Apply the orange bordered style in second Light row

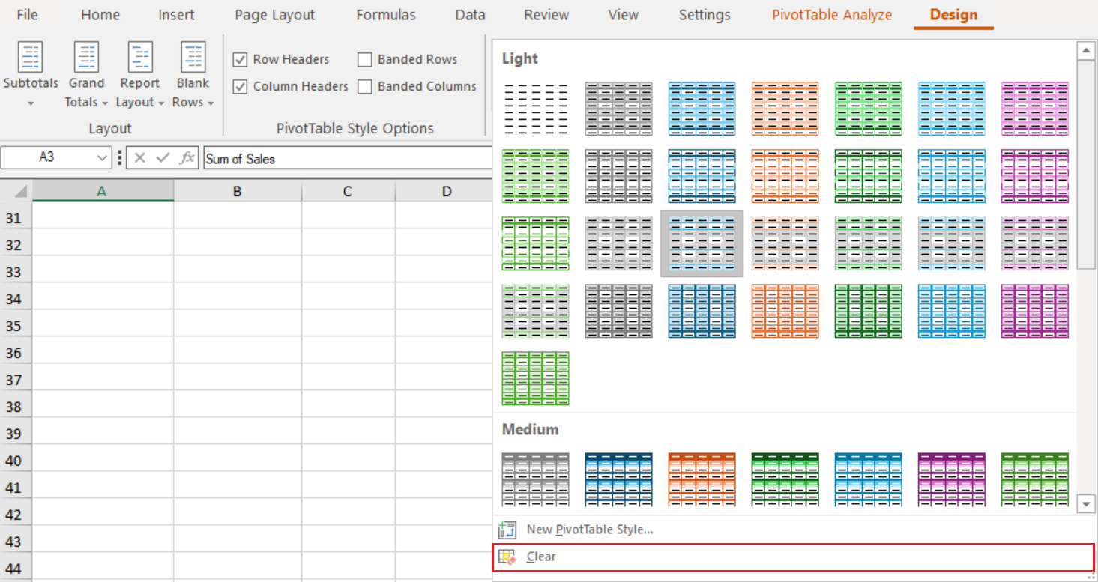[x=785, y=176]
